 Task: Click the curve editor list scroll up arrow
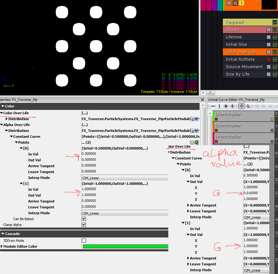tap(210, 113)
